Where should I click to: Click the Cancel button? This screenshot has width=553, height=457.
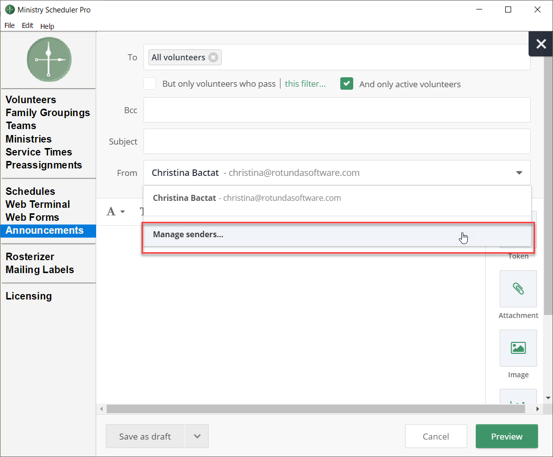[436, 436]
